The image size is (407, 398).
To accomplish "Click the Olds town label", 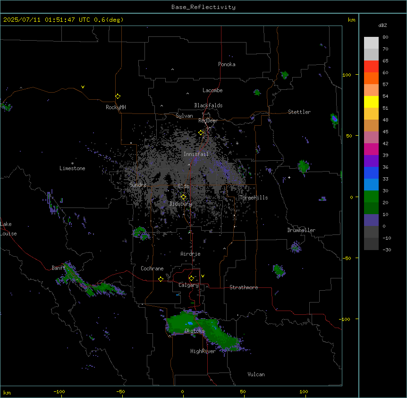I will click(183, 186).
